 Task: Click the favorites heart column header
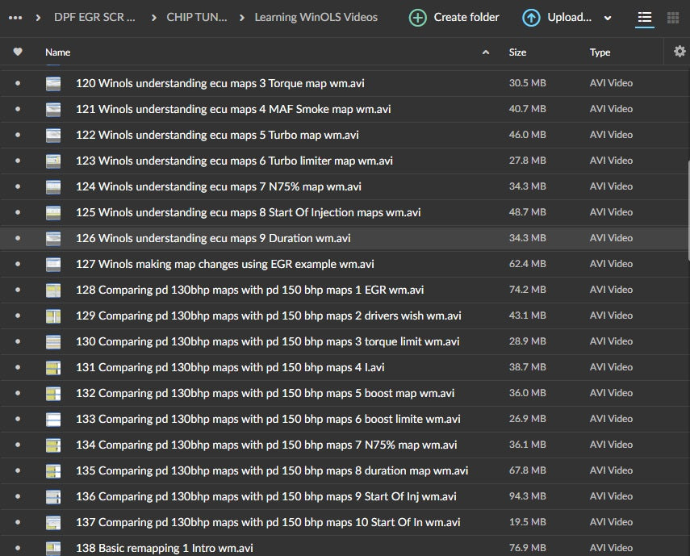(x=18, y=52)
